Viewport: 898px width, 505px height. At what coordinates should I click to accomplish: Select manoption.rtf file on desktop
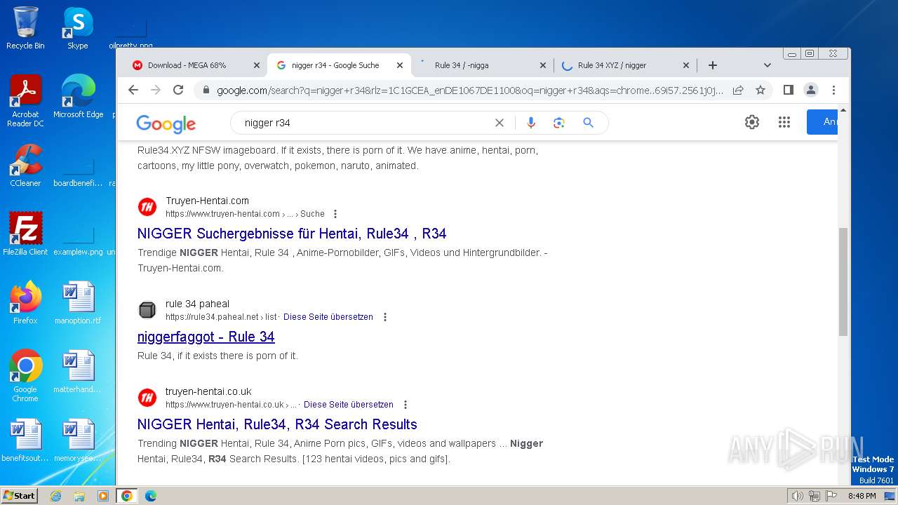tap(78, 303)
